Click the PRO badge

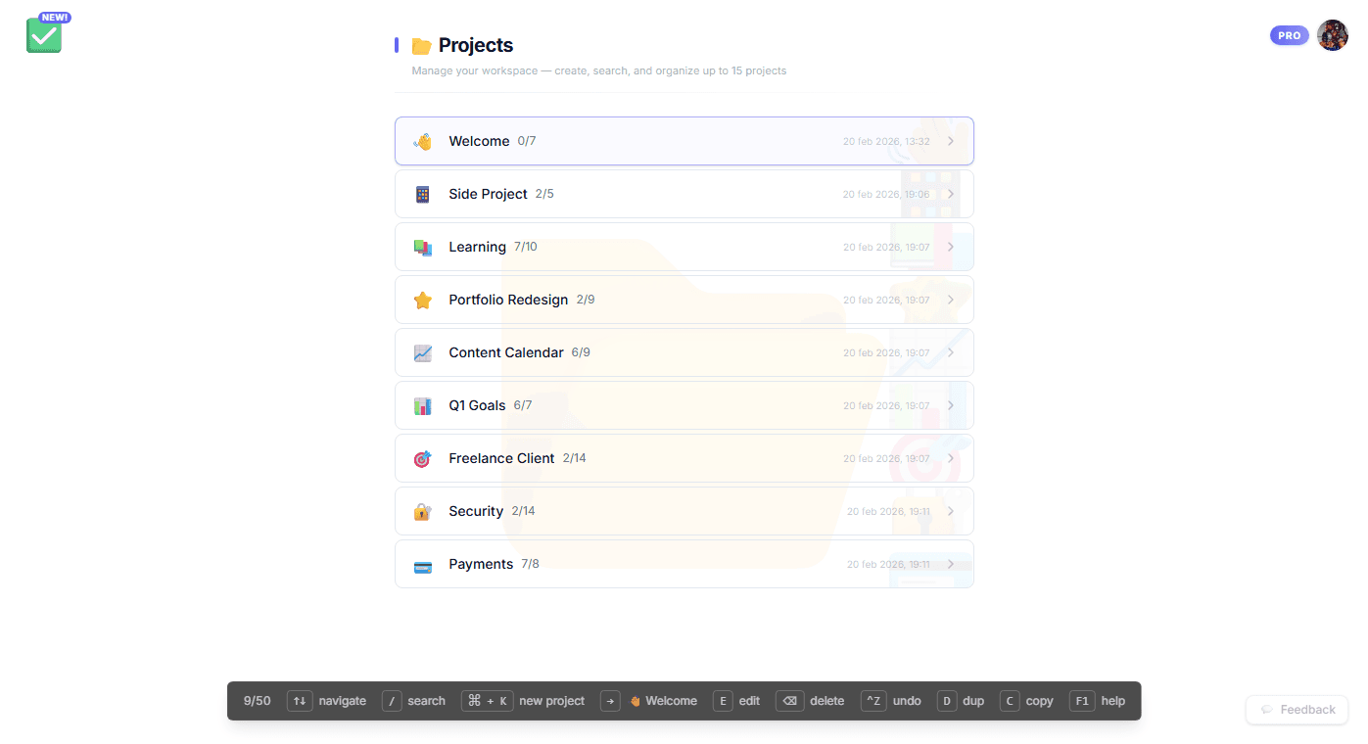[1289, 35]
